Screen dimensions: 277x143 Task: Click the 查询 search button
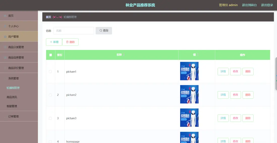click(x=104, y=31)
